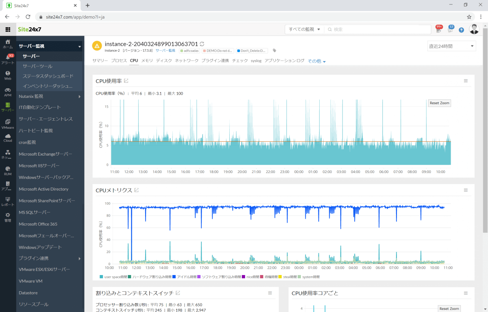This screenshot has width=488, height=312.
Task: Toggle nice時間 series in the legend
Action: click(x=251, y=277)
